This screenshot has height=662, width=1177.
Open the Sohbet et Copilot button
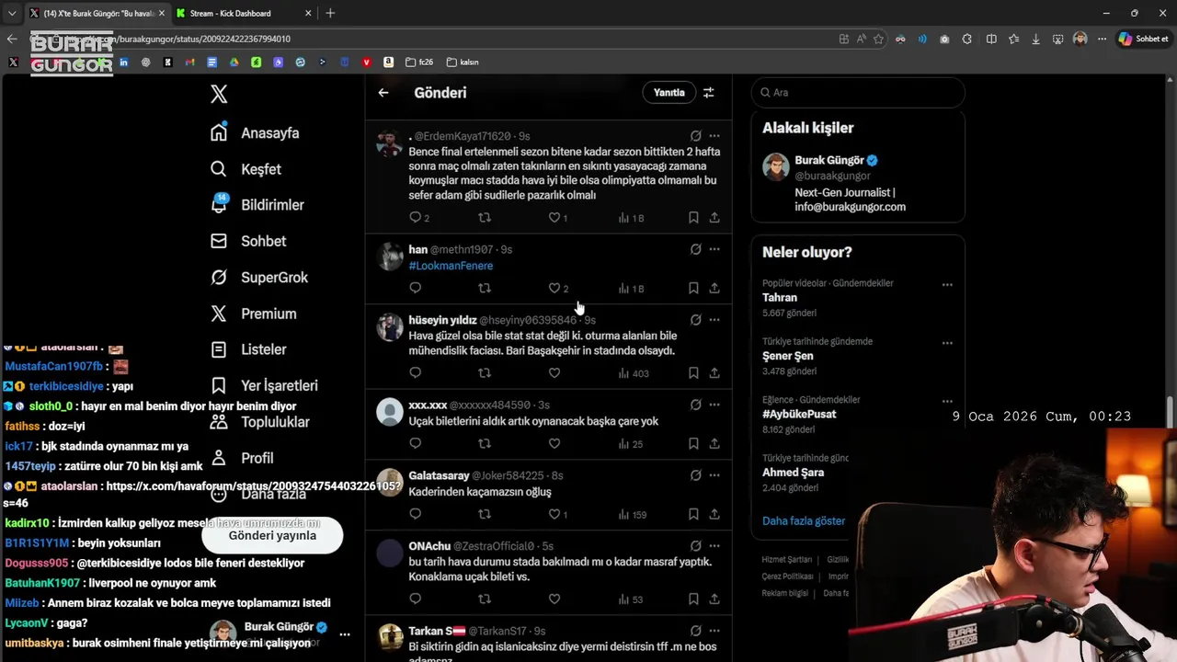click(1143, 39)
